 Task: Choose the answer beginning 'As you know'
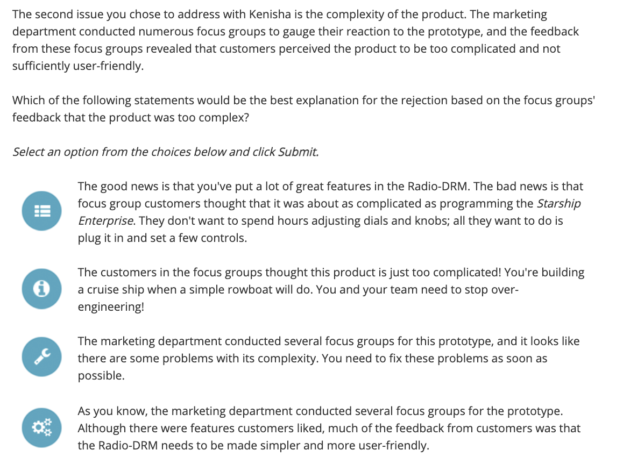click(x=329, y=428)
